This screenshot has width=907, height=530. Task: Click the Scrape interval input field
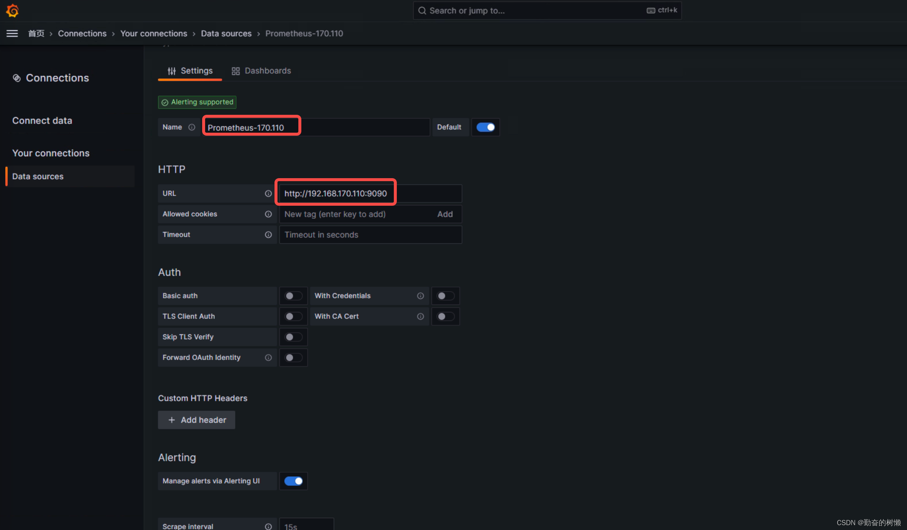pos(307,525)
